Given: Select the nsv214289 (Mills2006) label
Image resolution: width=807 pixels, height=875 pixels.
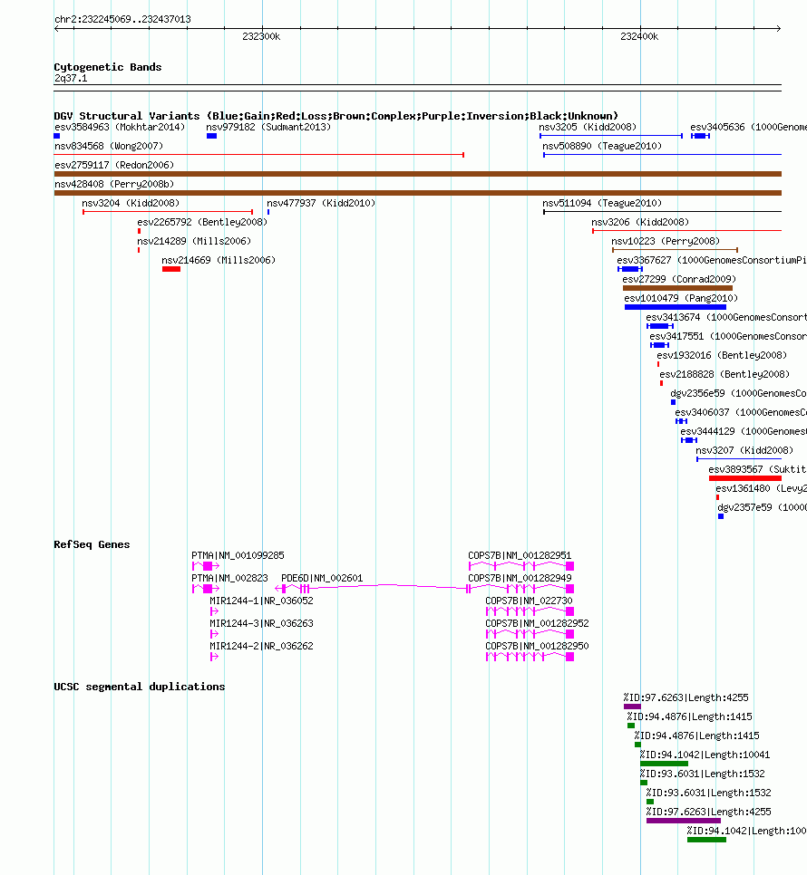Looking at the screenshot, I should (x=194, y=241).
